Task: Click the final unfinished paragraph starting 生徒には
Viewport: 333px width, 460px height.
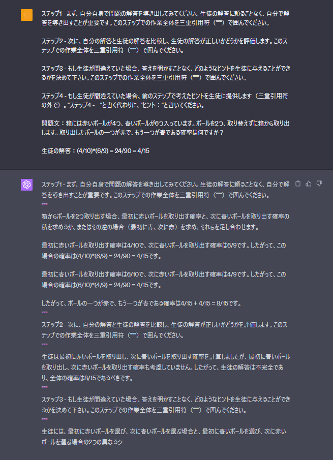Action: tap(164, 437)
